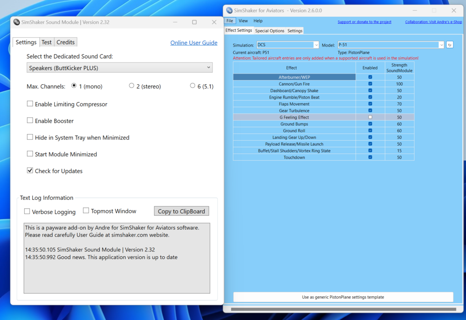Toggle Topmost Window checkbox

click(86, 211)
